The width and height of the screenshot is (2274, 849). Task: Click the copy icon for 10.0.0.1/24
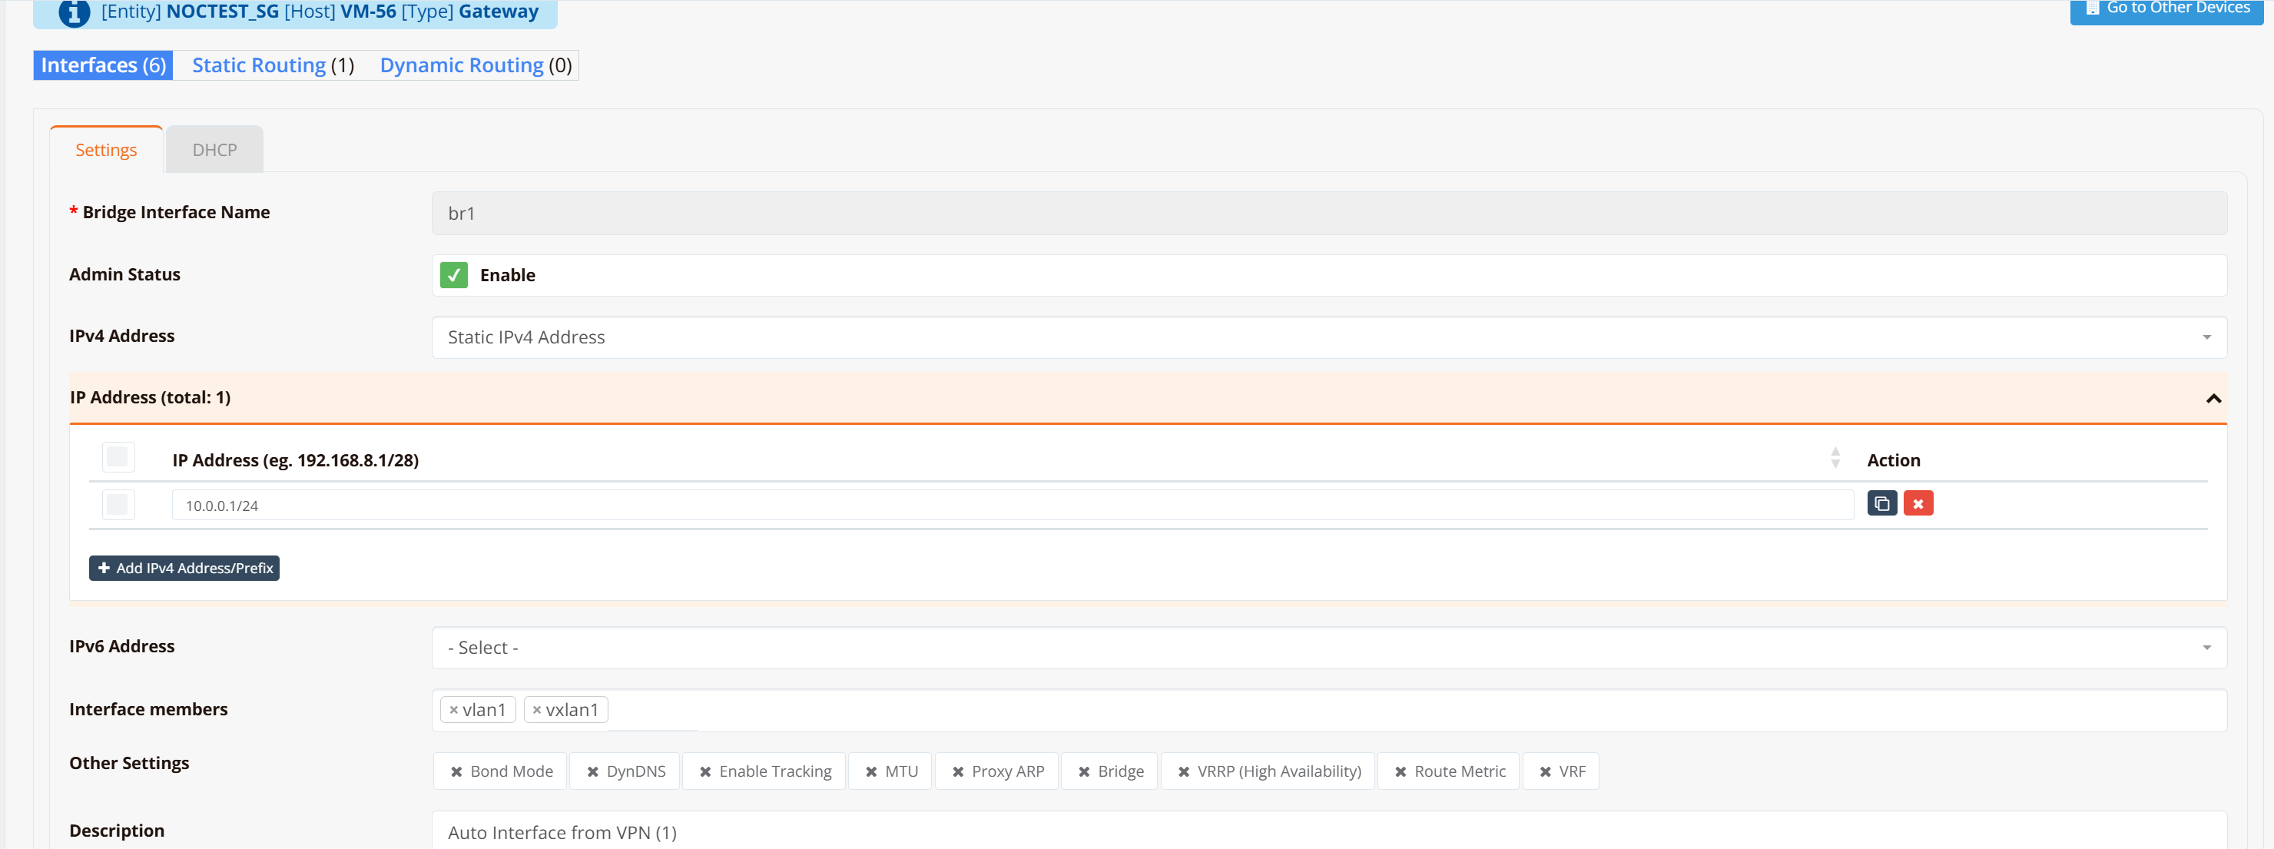(x=1881, y=503)
